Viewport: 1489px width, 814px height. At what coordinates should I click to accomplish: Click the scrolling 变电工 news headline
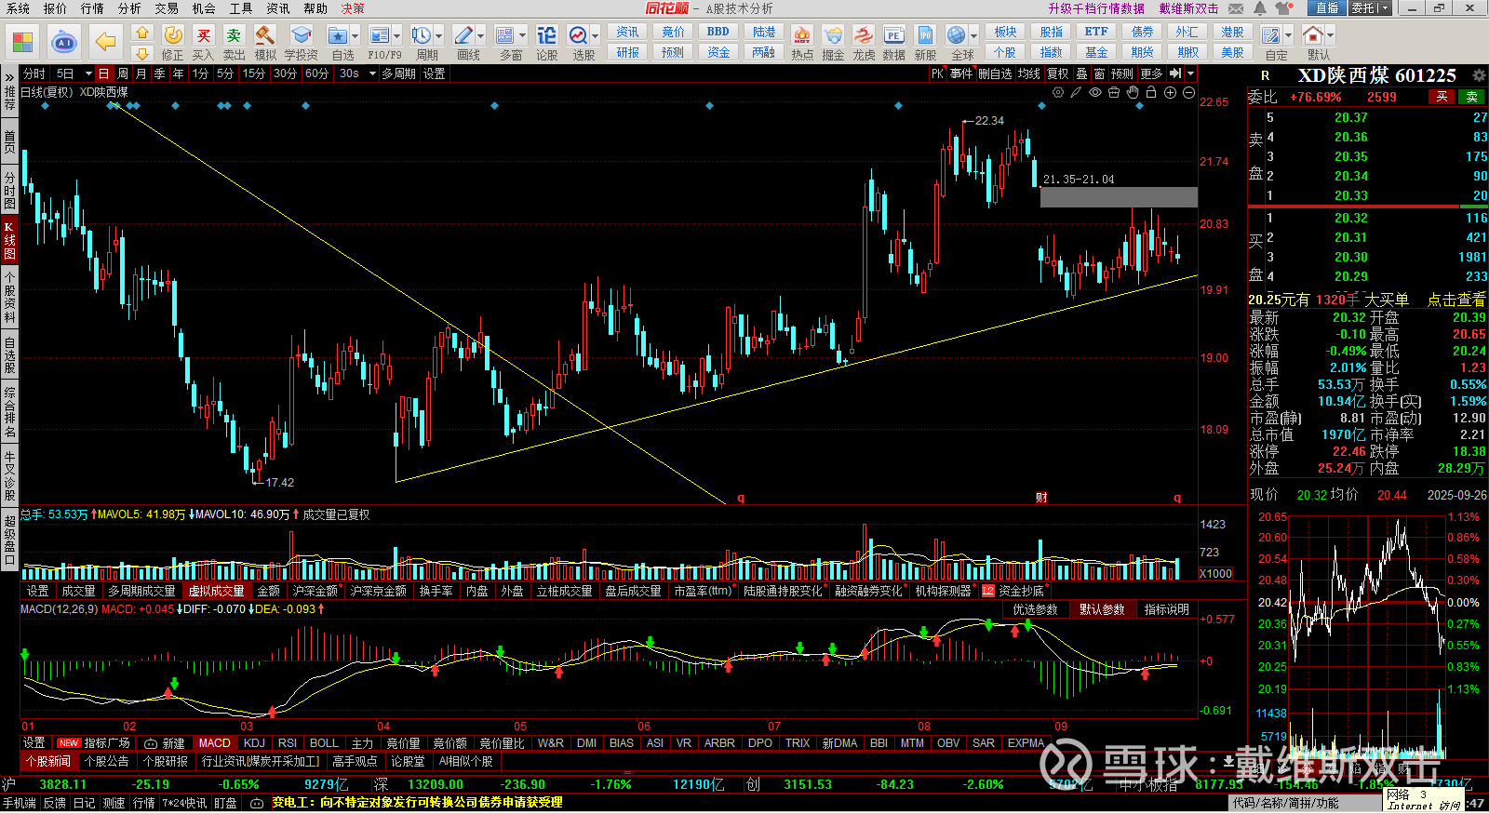pos(417,803)
